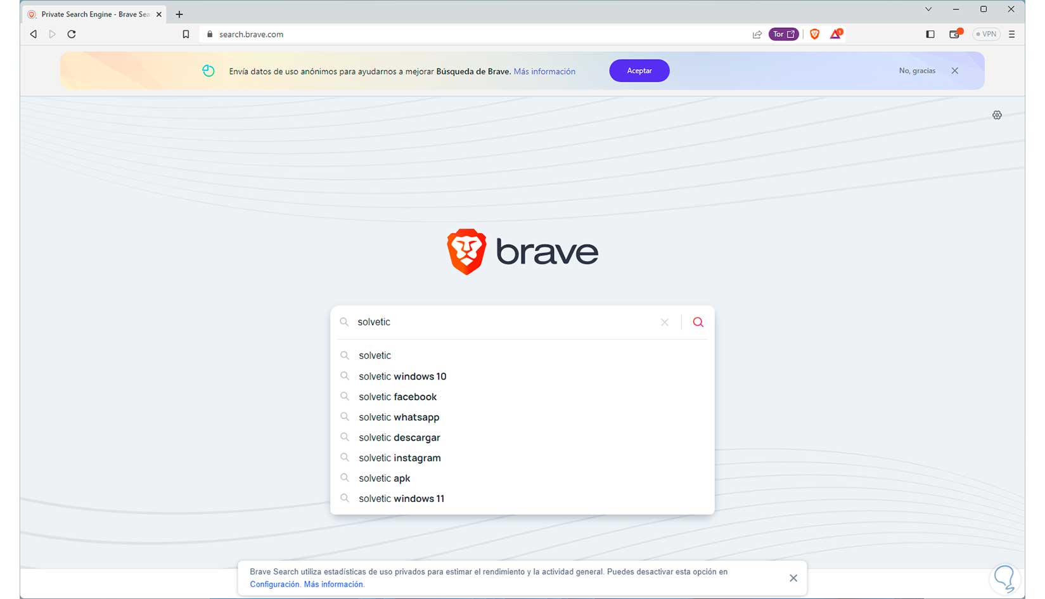This screenshot has height=599, width=1045.
Task: Accept anonymous usage data sharing
Action: (639, 71)
